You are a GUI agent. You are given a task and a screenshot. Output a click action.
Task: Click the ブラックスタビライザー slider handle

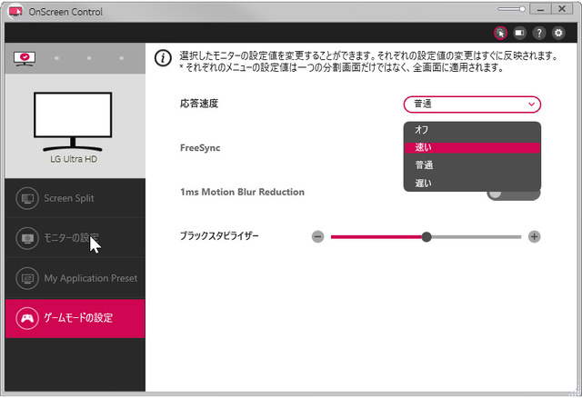point(426,236)
